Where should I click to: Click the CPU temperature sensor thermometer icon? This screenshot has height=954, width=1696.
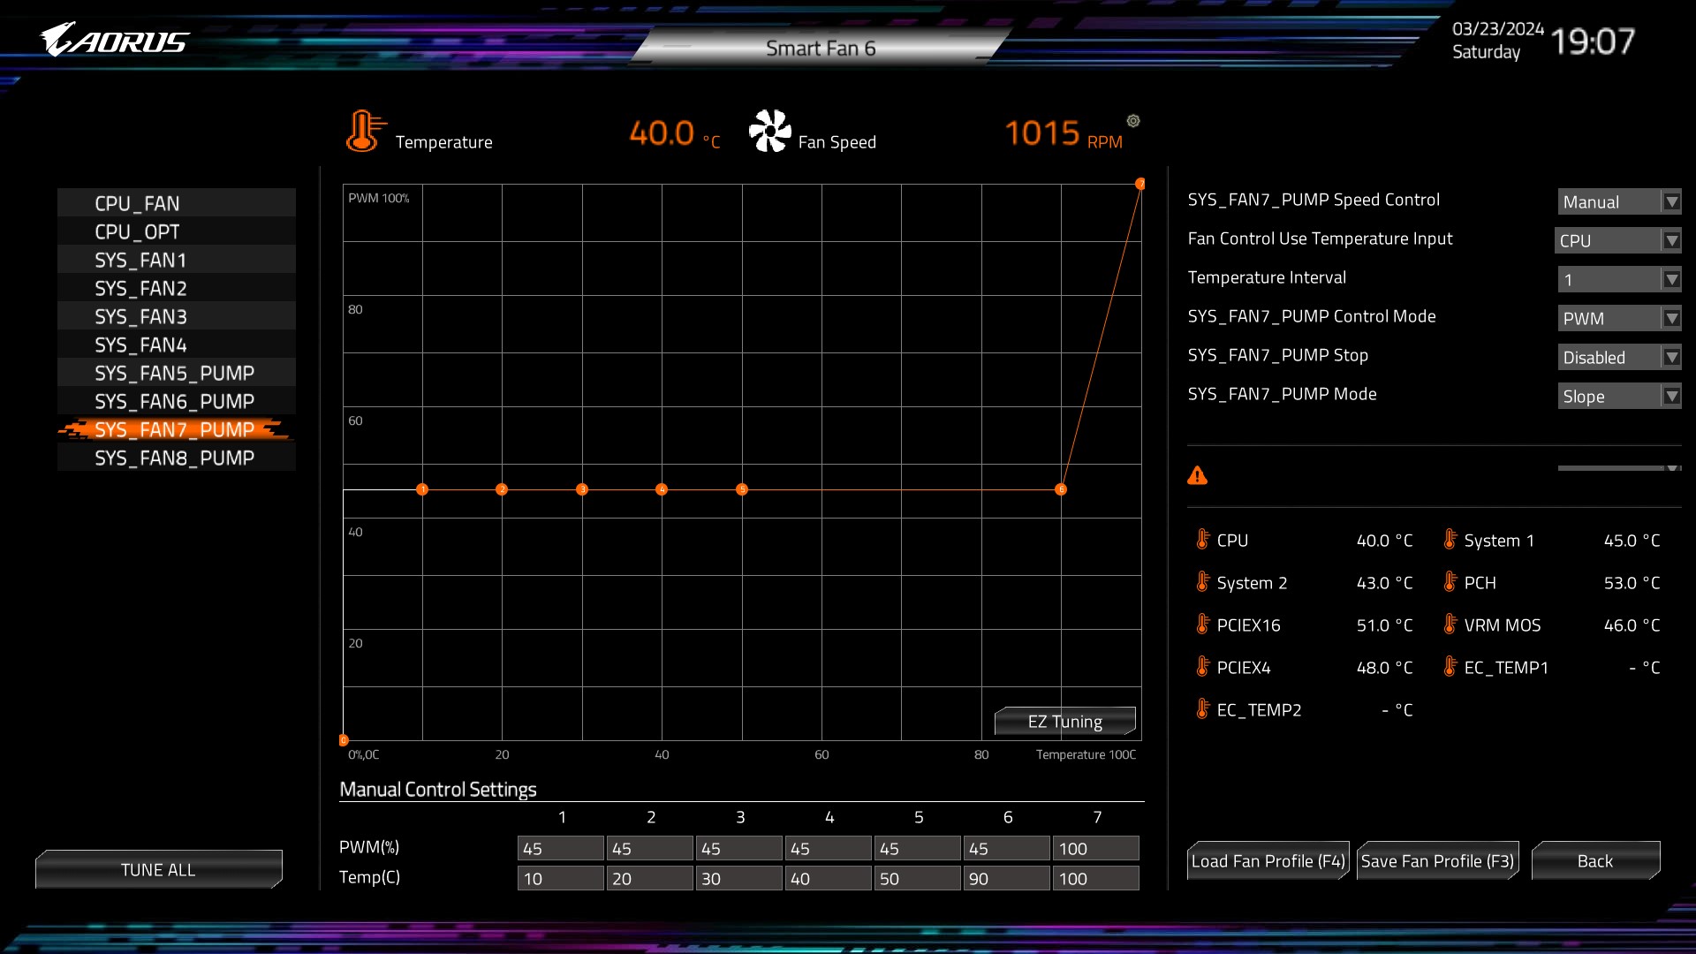click(1202, 540)
